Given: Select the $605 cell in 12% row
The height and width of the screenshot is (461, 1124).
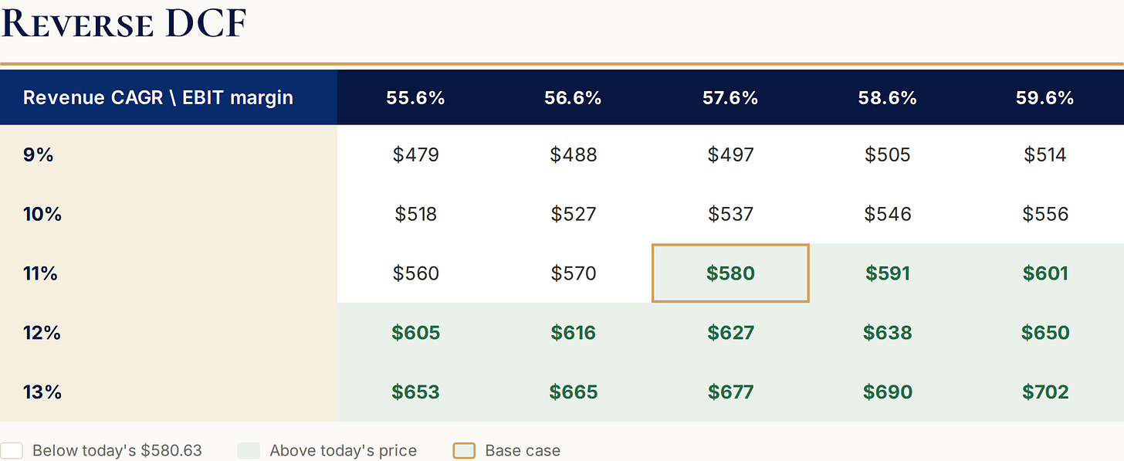Looking at the screenshot, I should coord(415,333).
